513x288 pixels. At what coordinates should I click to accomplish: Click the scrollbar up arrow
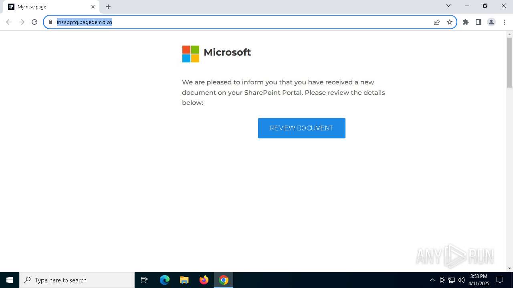(x=509, y=34)
